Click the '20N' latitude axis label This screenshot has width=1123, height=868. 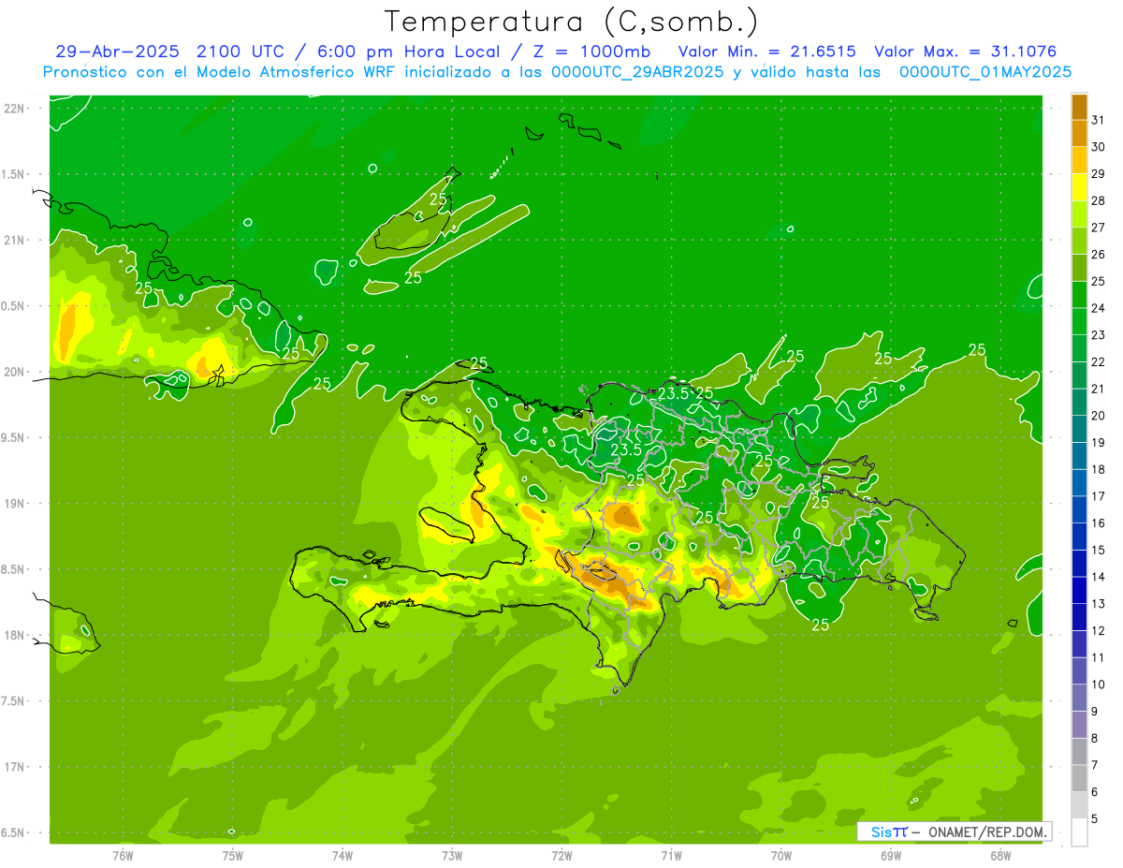[x=15, y=372]
